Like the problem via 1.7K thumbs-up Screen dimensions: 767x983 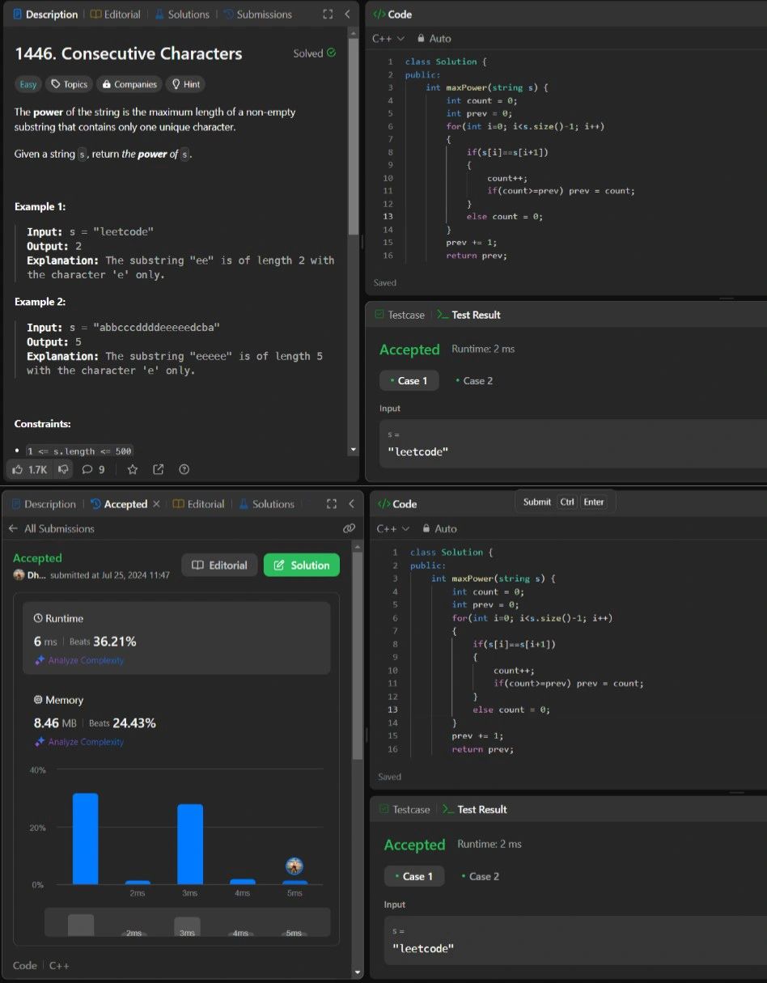pyautogui.click(x=28, y=469)
